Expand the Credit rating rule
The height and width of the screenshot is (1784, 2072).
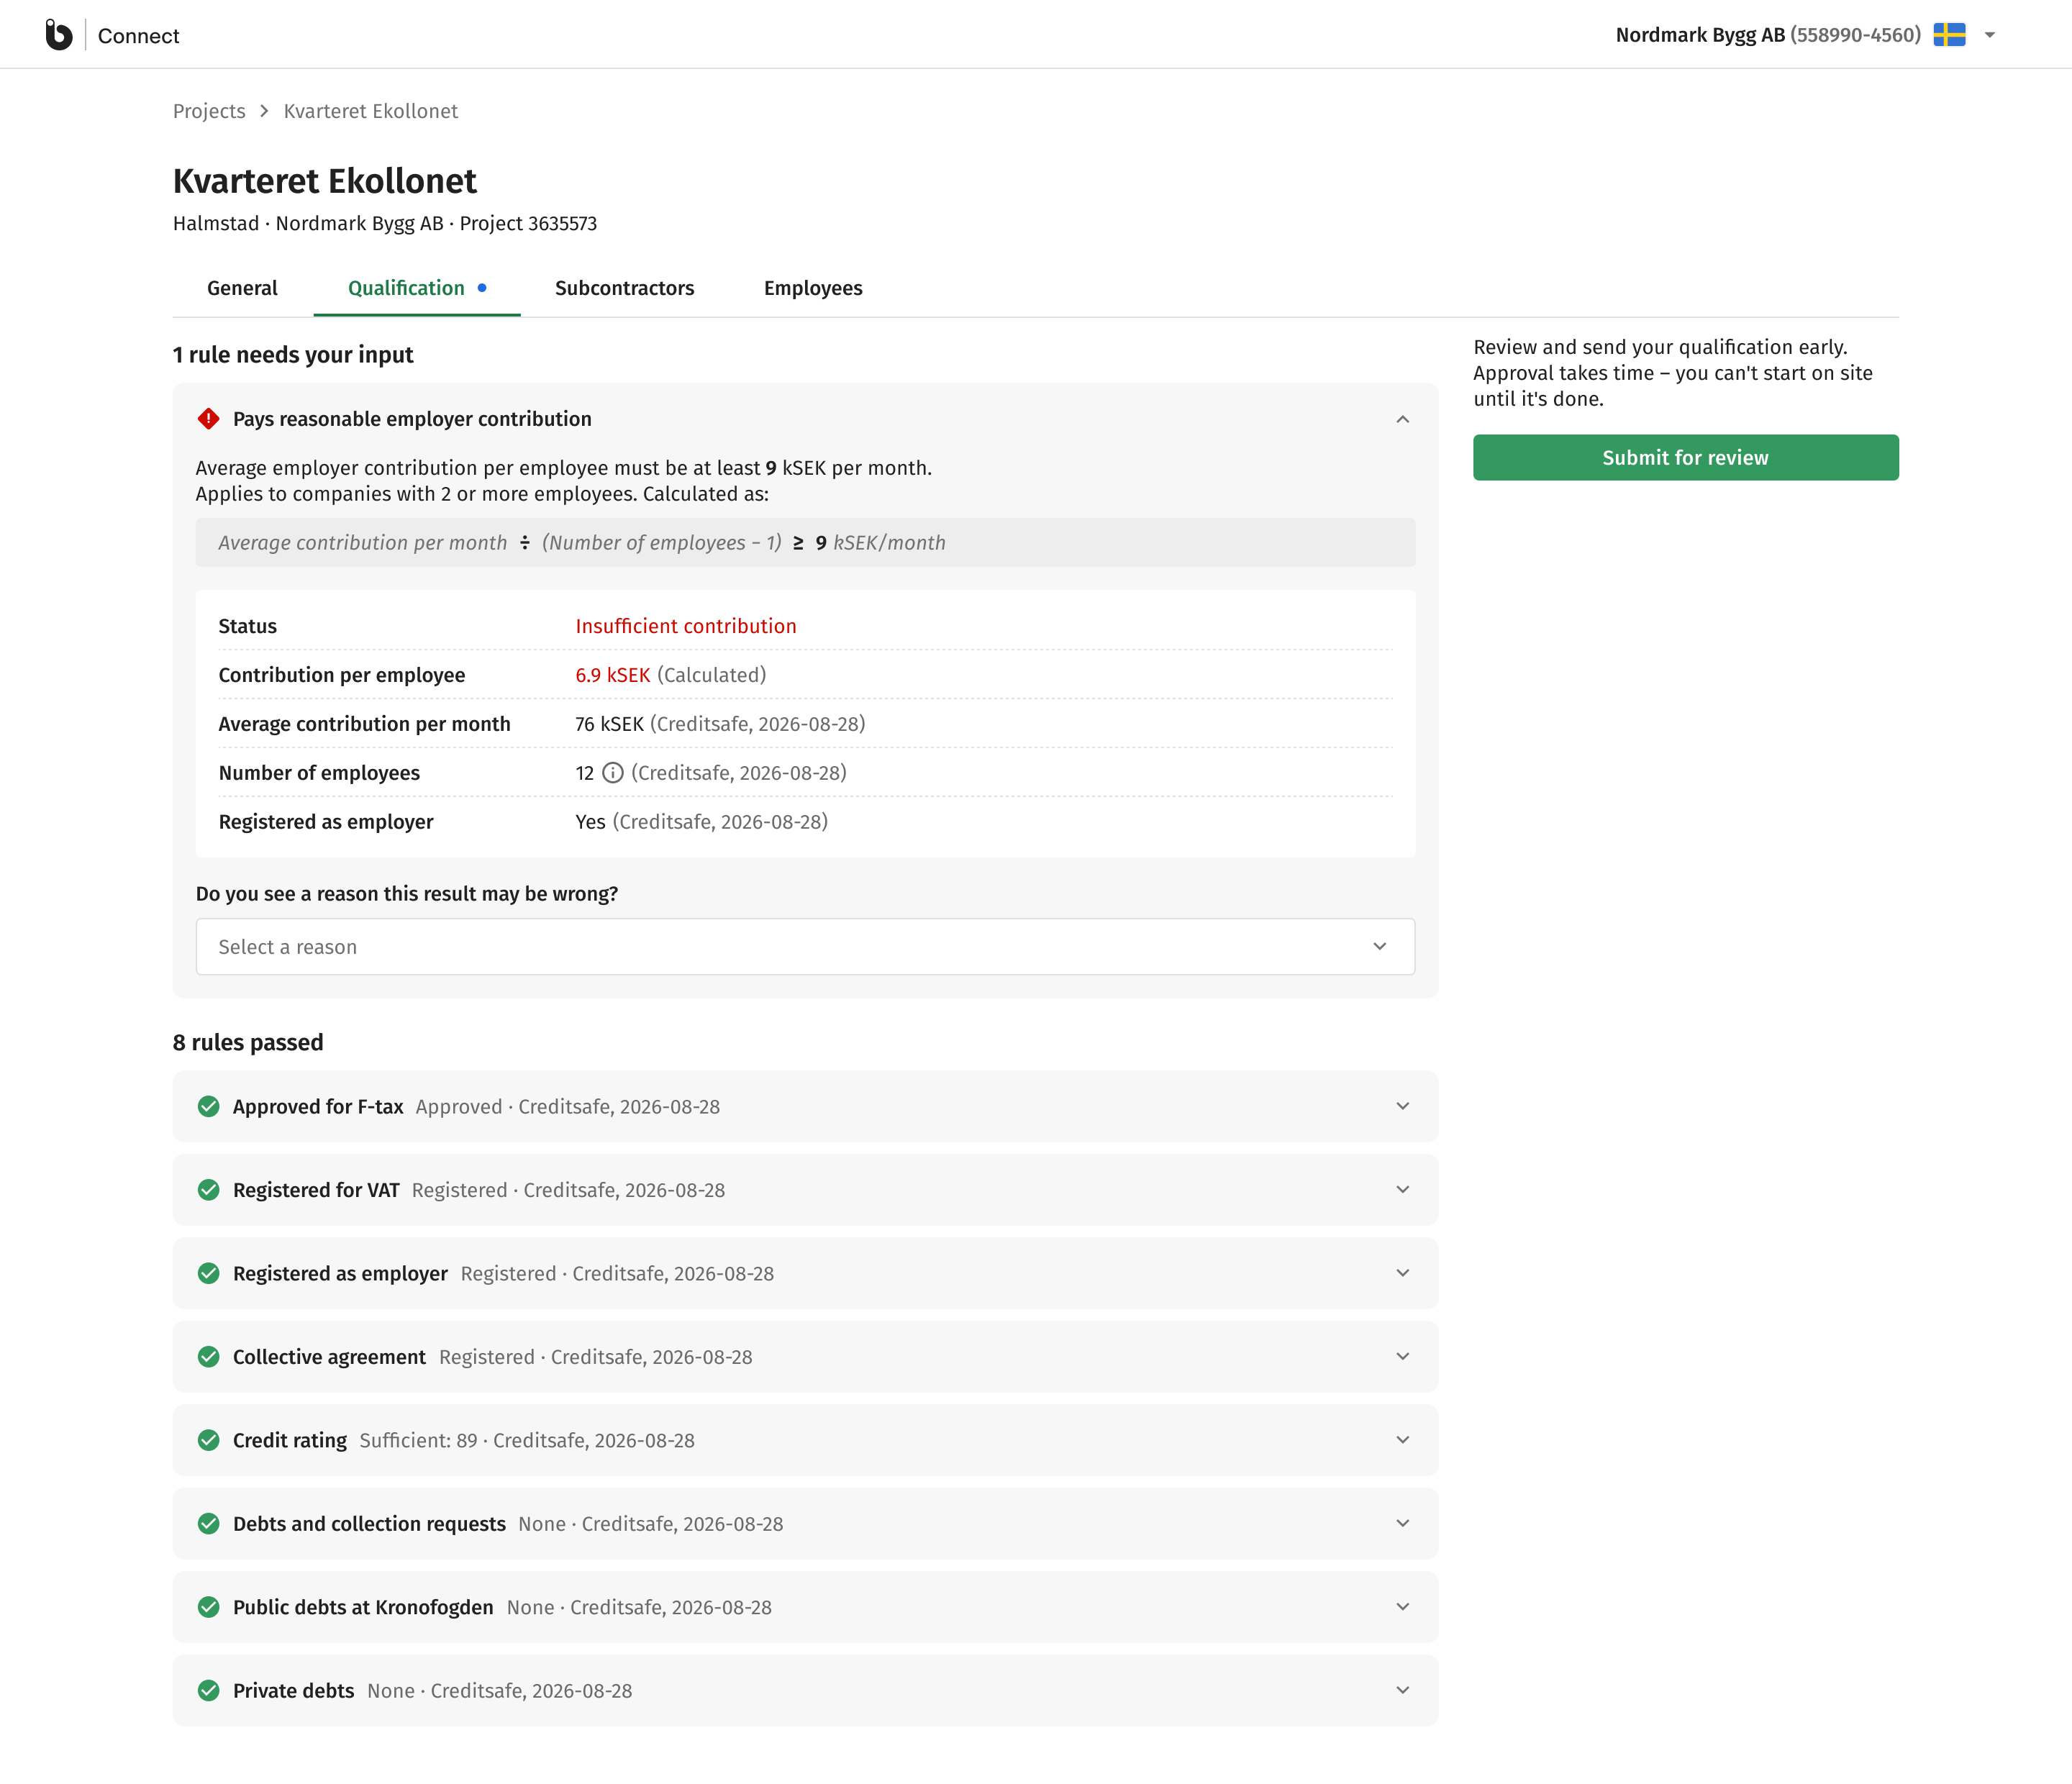click(x=1403, y=1440)
